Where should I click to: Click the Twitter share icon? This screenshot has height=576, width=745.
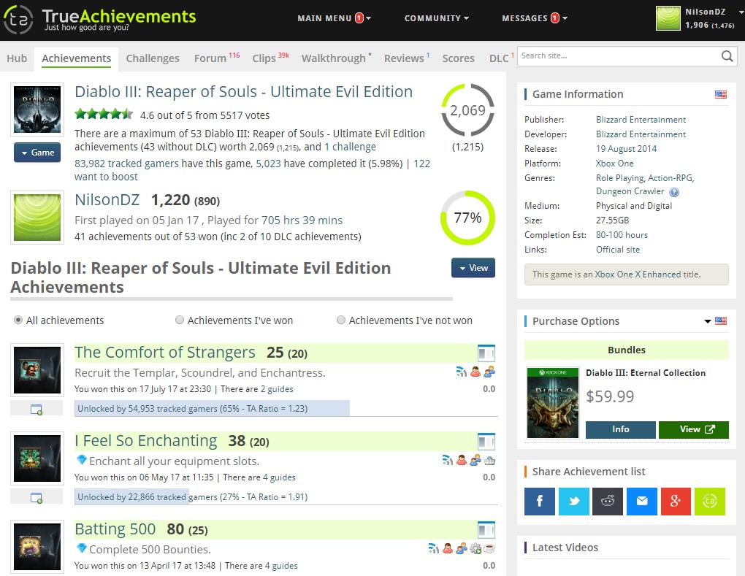pyautogui.click(x=573, y=501)
